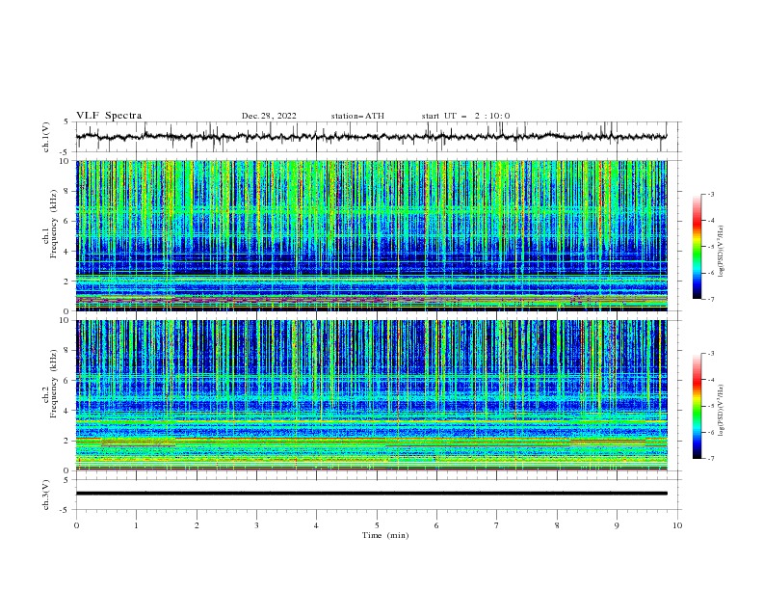Click the '4' kHz tick on ch.2 frequency axis
This screenshot has width=763, height=590.
[67, 411]
